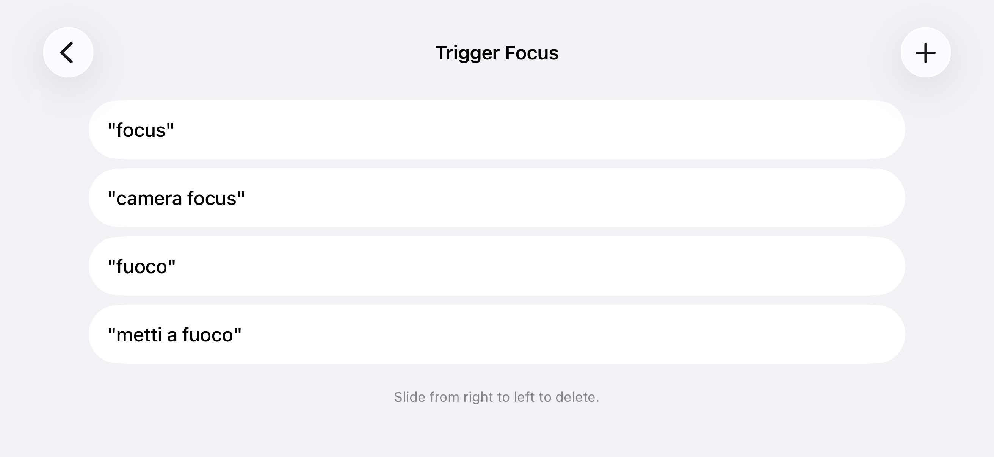The width and height of the screenshot is (994, 457).
Task: Tap the back chevron button
Action: point(68,52)
